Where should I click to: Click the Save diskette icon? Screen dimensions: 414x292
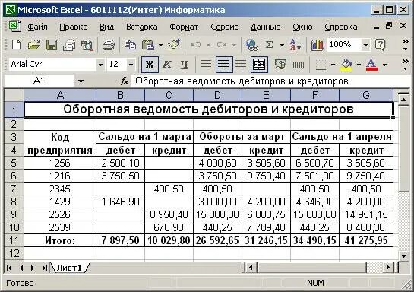click(x=52, y=45)
